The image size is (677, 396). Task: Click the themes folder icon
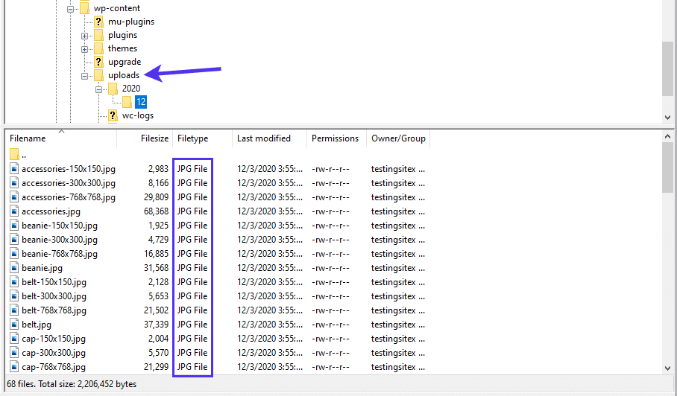(x=98, y=48)
